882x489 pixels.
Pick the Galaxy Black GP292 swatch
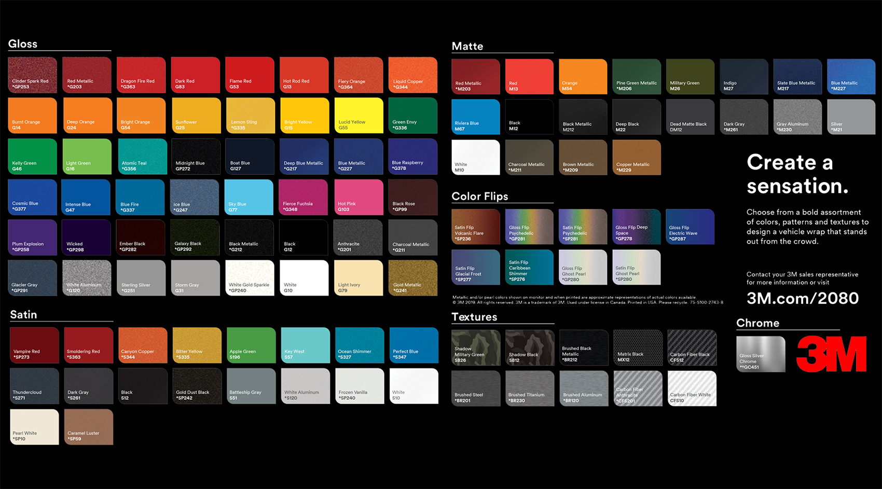195,237
